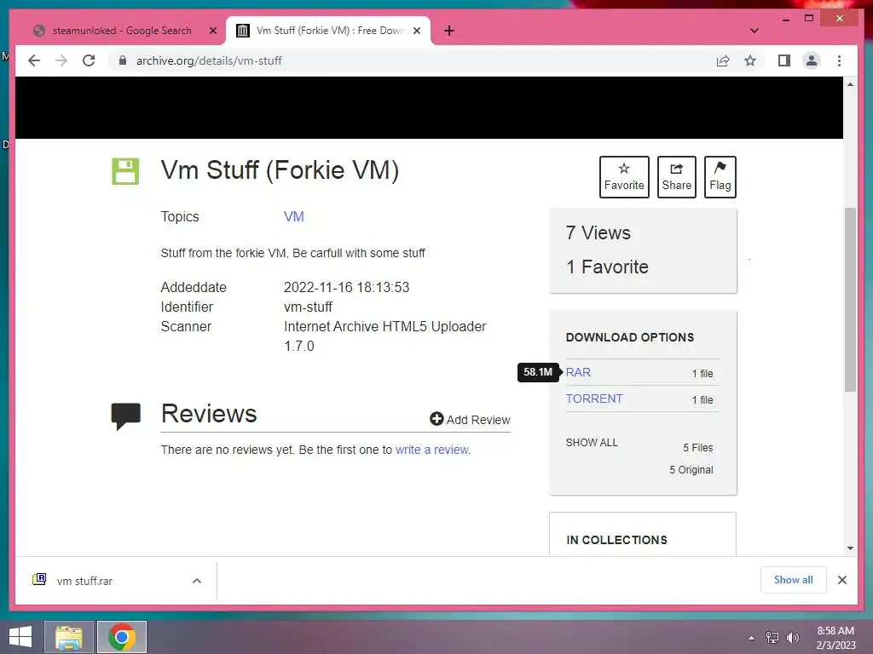873x654 pixels.
Task: Select the 5 Original text
Action: (x=691, y=470)
